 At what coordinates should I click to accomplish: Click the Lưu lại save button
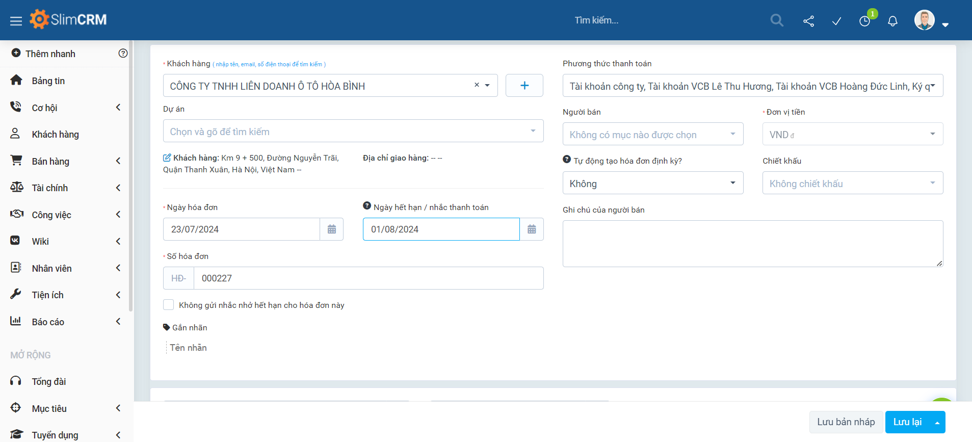tap(907, 422)
